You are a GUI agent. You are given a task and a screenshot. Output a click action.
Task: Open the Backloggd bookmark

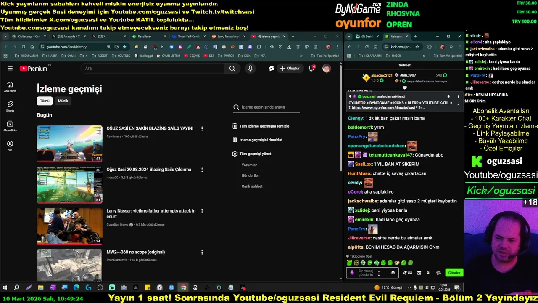click(x=143, y=56)
